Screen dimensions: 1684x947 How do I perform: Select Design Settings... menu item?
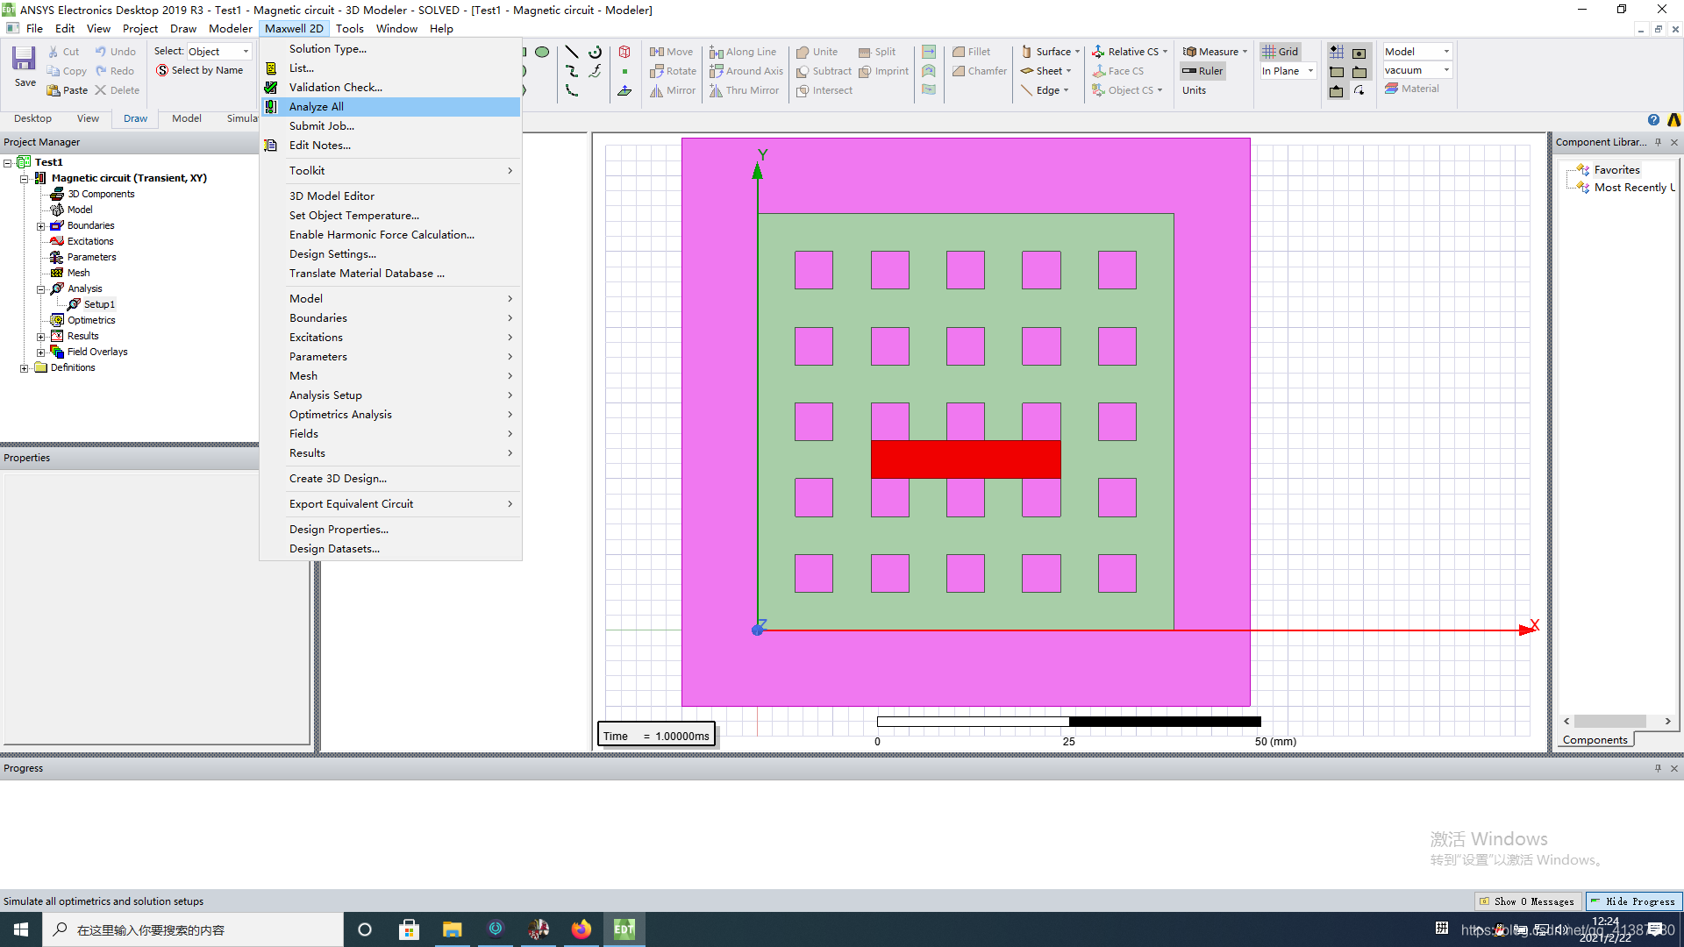pyautogui.click(x=390, y=254)
